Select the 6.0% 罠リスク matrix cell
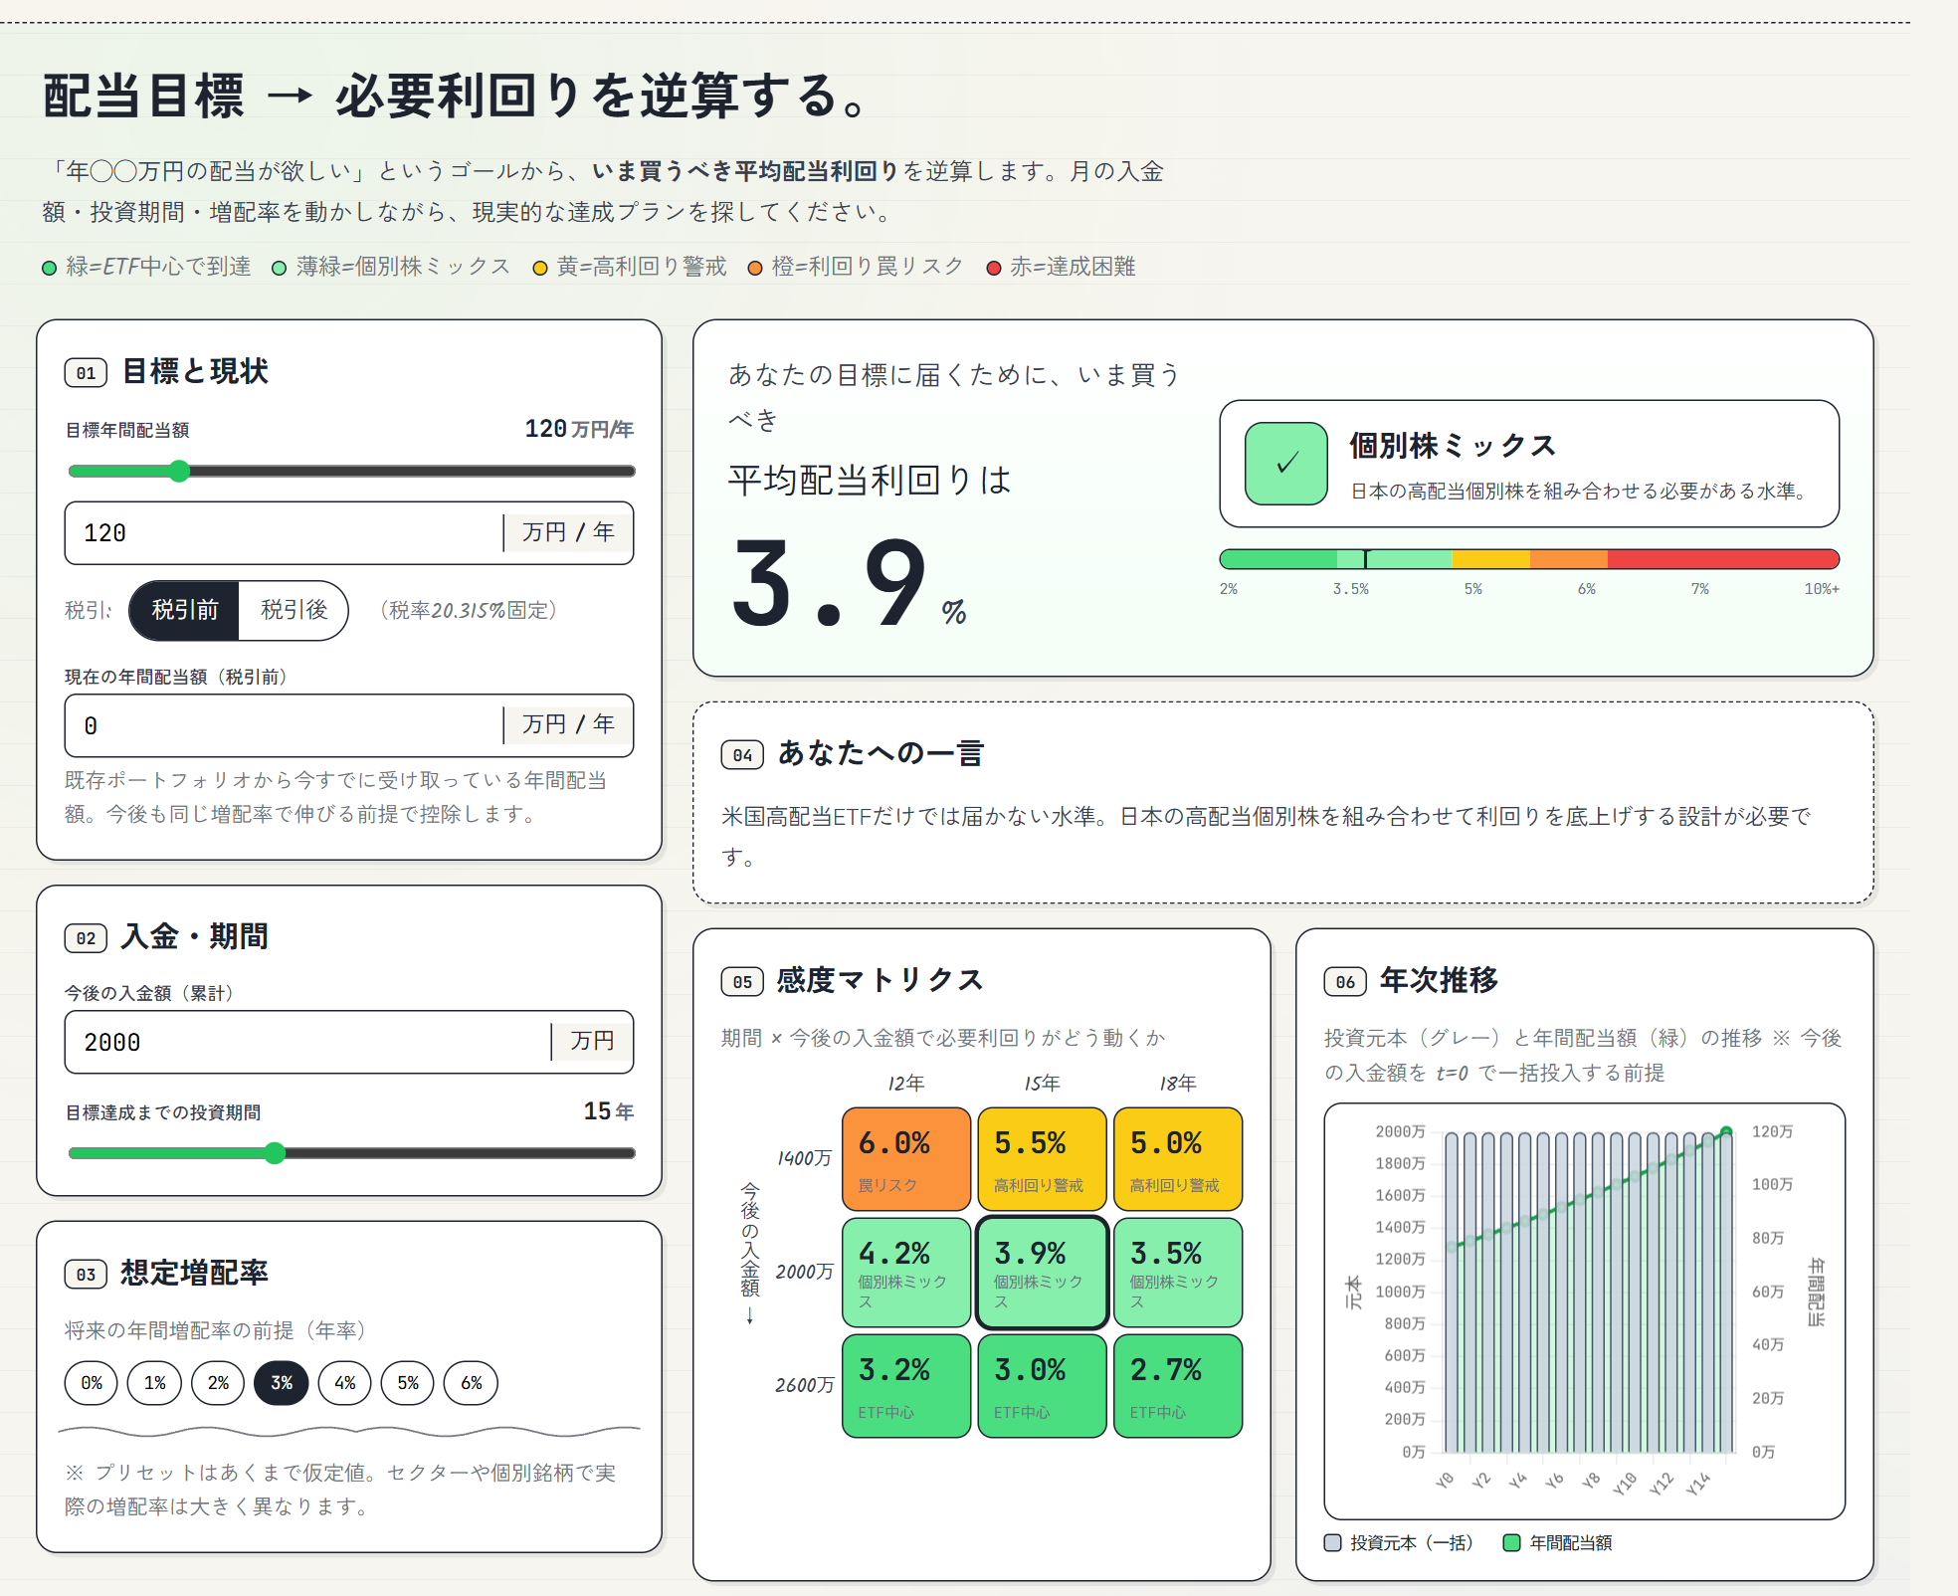Screen dimensions: 1958x1596 (905, 1159)
